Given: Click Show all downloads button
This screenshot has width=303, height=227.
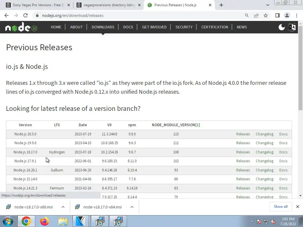Looking at the screenshot, I should coord(281,207).
